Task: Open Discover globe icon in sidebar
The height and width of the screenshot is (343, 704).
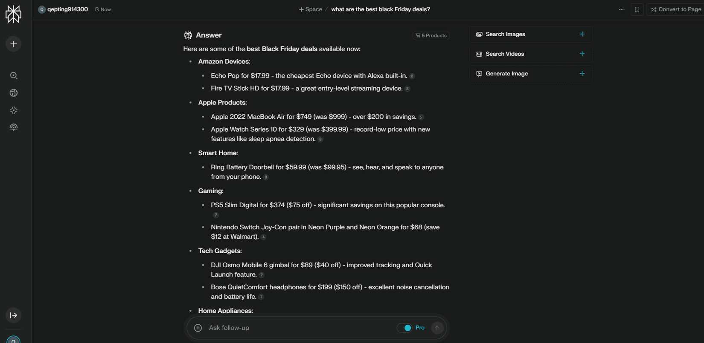Action: [x=14, y=93]
